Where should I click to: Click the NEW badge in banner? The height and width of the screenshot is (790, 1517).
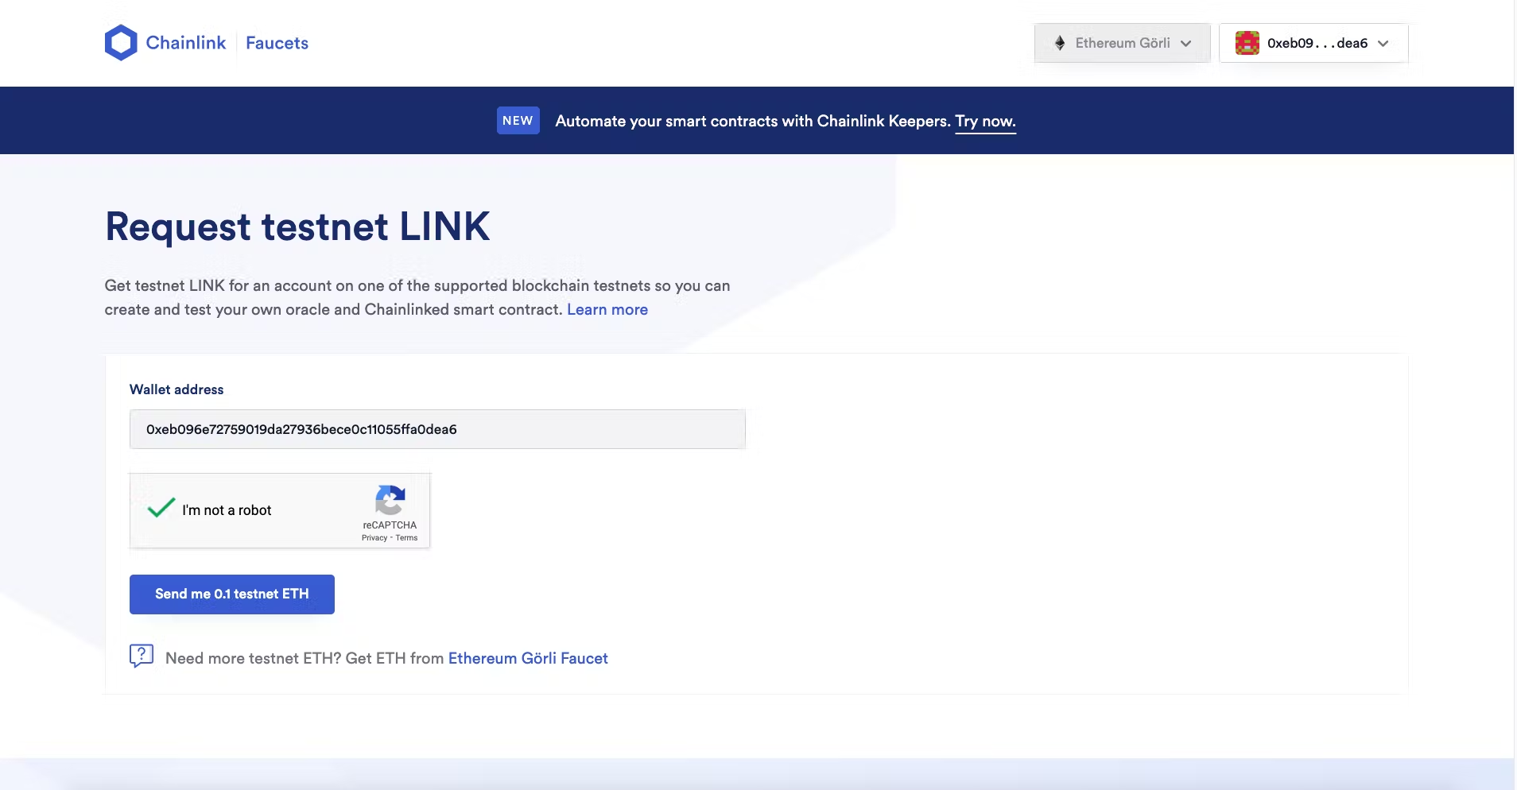pyautogui.click(x=518, y=121)
